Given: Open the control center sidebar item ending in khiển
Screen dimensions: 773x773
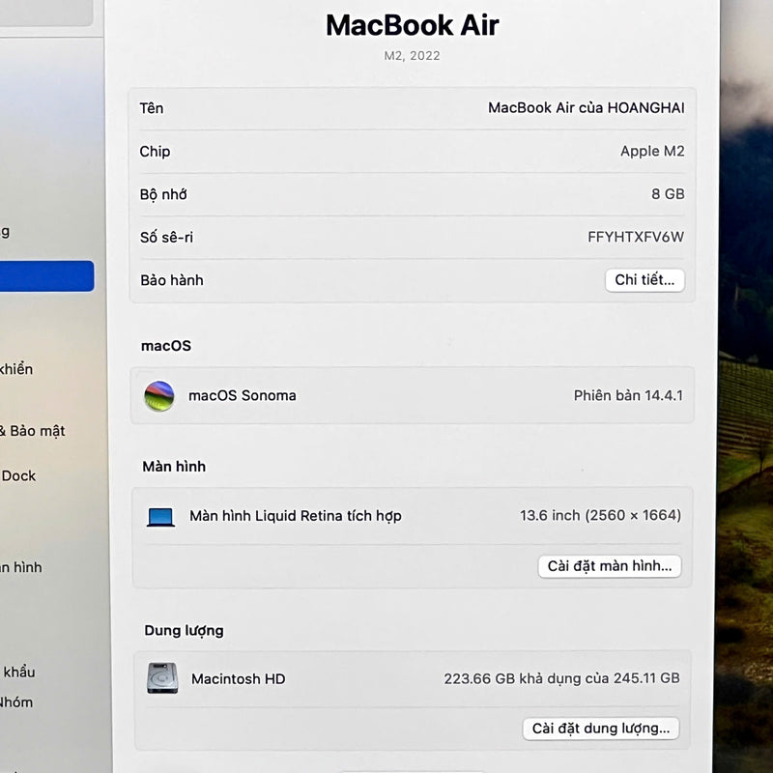Looking at the screenshot, I should (x=16, y=369).
